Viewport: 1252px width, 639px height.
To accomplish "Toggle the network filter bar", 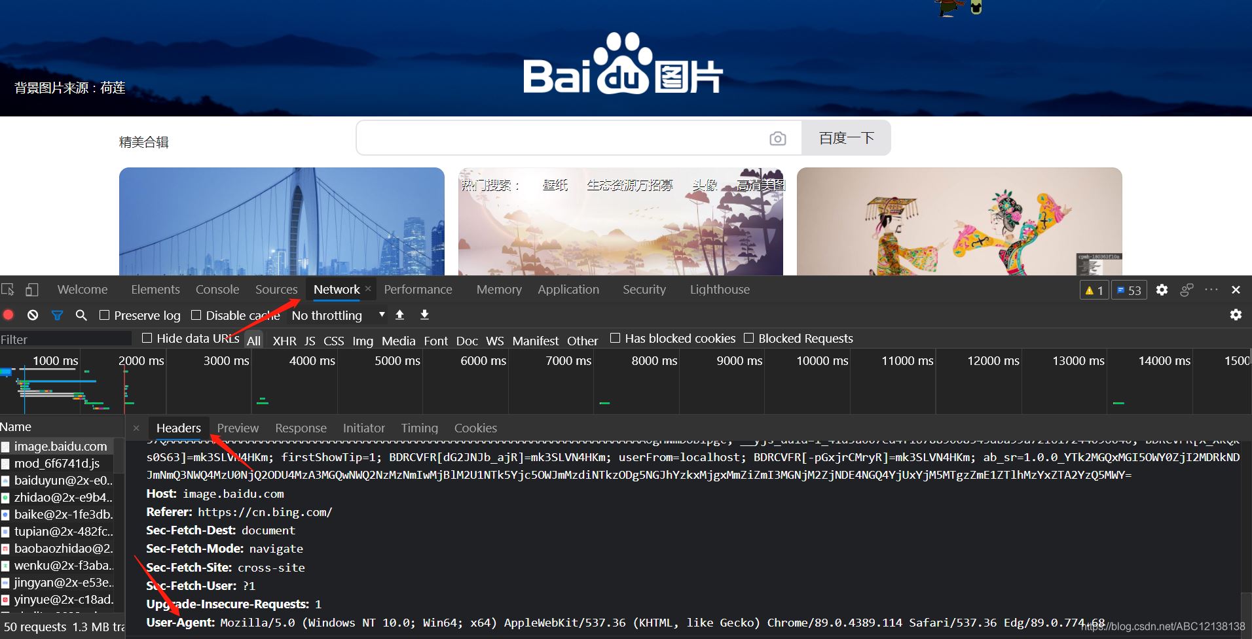I will [57, 315].
